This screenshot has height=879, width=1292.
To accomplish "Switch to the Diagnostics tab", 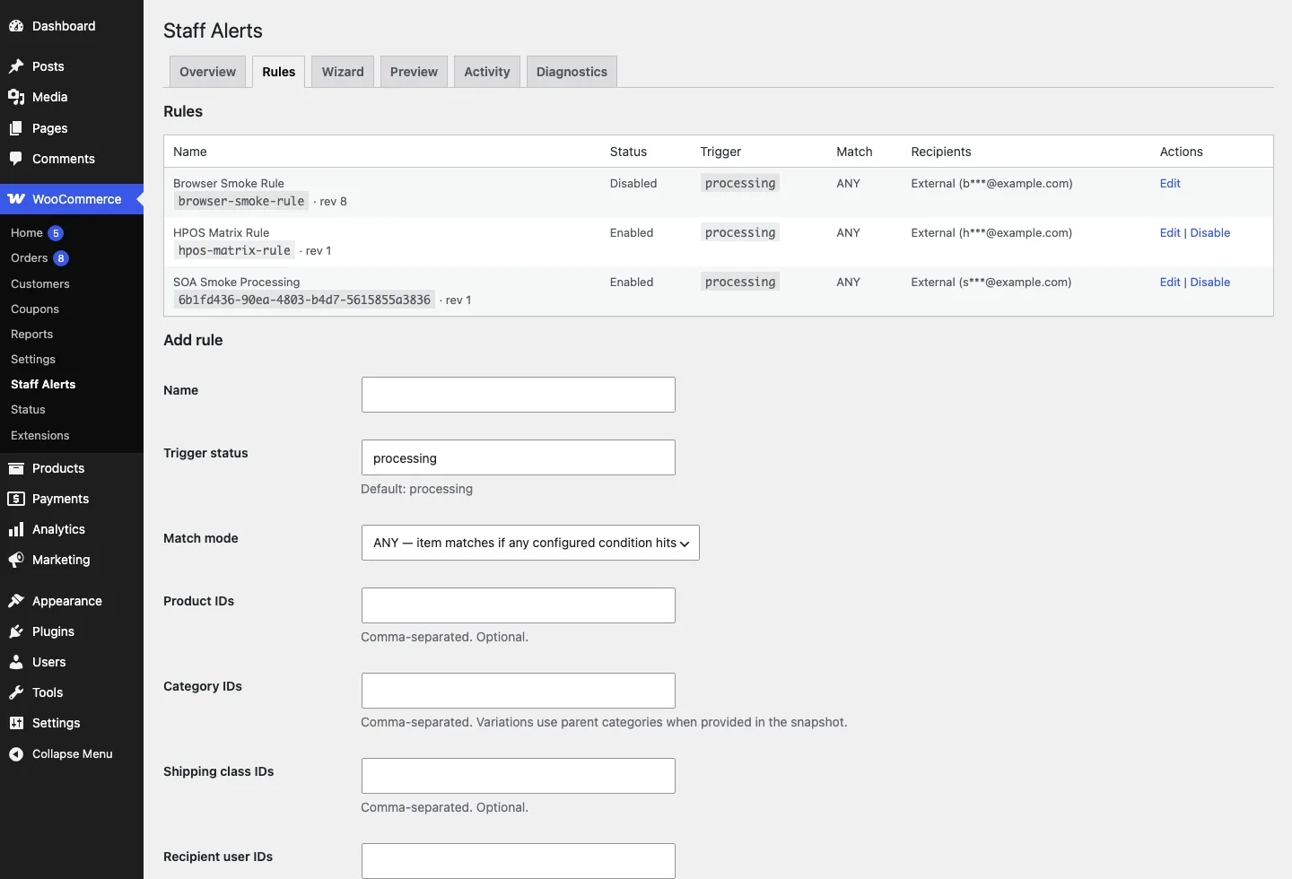I will point(572,72).
